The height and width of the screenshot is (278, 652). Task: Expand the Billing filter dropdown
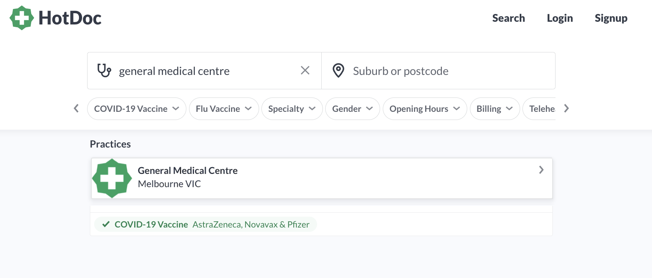click(x=495, y=109)
